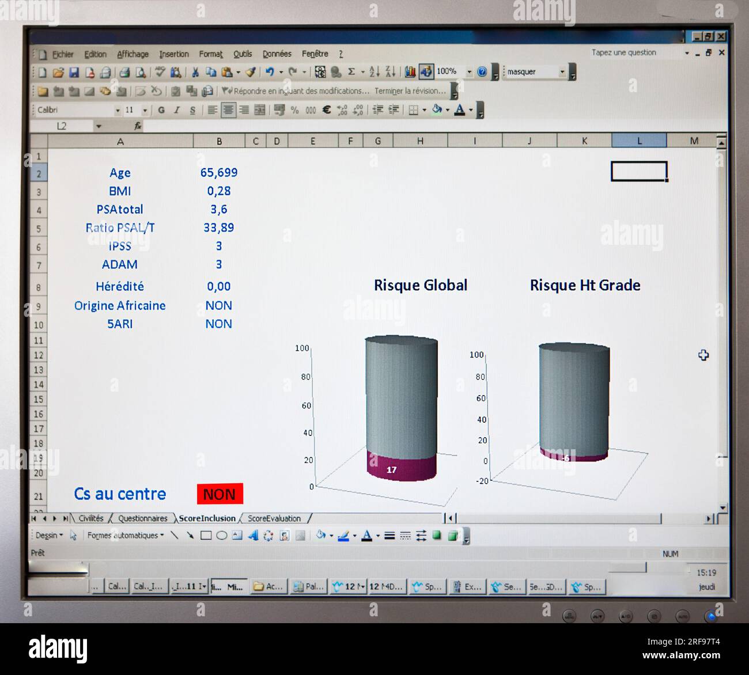749x675 pixels.
Task: Click the AutoSum sigma icon
Action: click(351, 72)
